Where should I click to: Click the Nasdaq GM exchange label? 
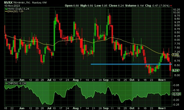pos(39,3)
